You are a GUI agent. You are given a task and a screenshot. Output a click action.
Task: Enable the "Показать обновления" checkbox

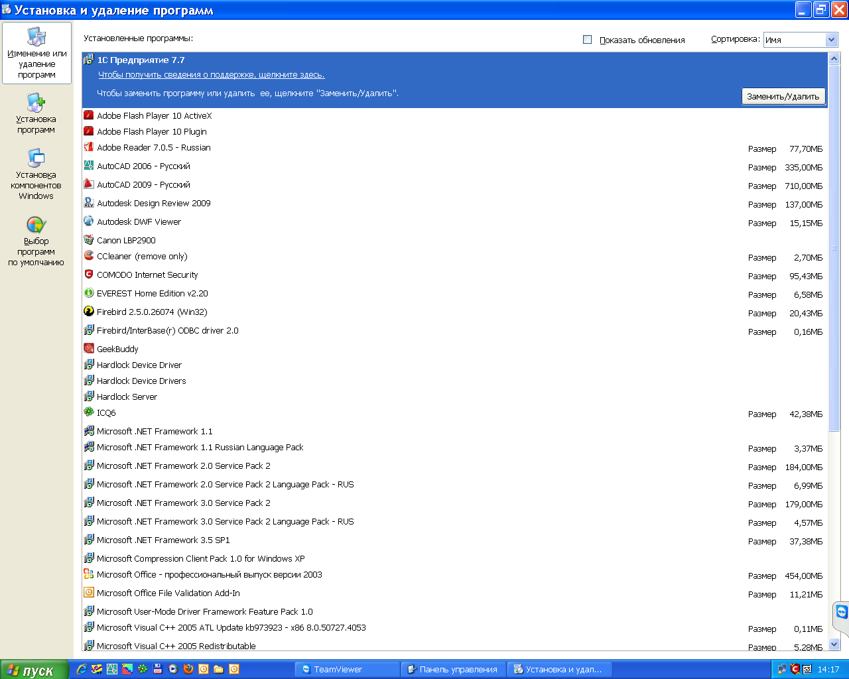tap(587, 40)
